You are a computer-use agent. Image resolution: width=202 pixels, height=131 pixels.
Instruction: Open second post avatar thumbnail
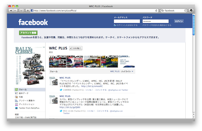point(53,99)
